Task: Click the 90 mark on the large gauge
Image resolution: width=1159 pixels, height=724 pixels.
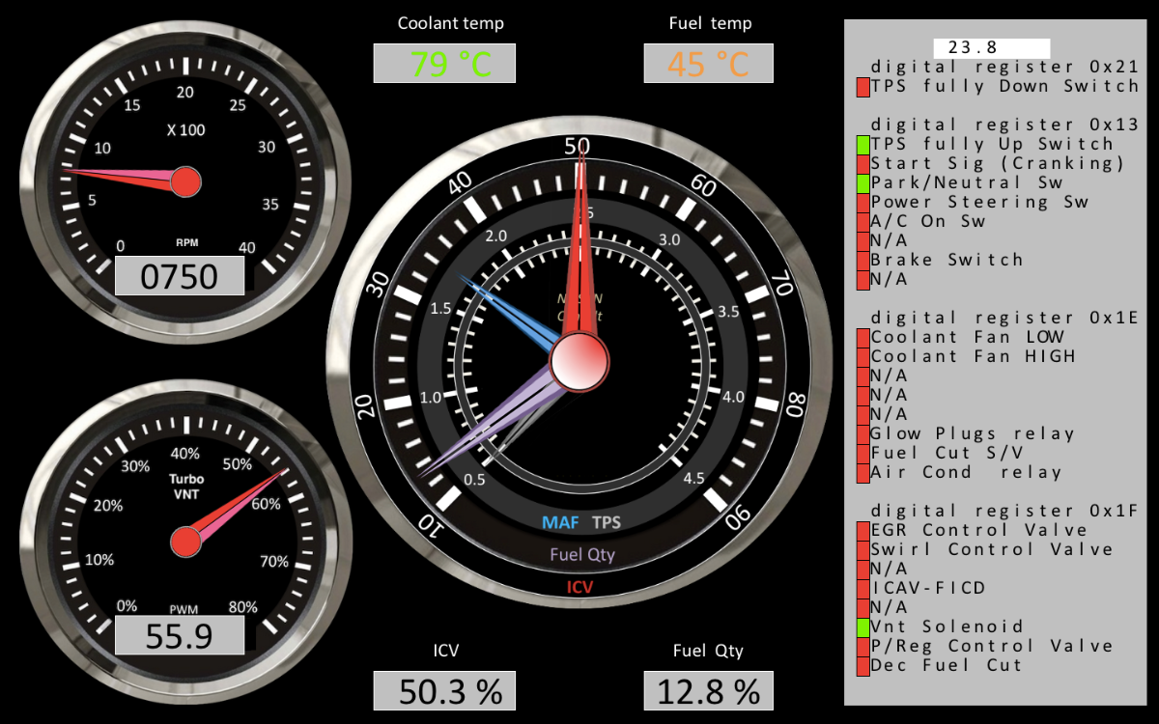Action: point(738,517)
